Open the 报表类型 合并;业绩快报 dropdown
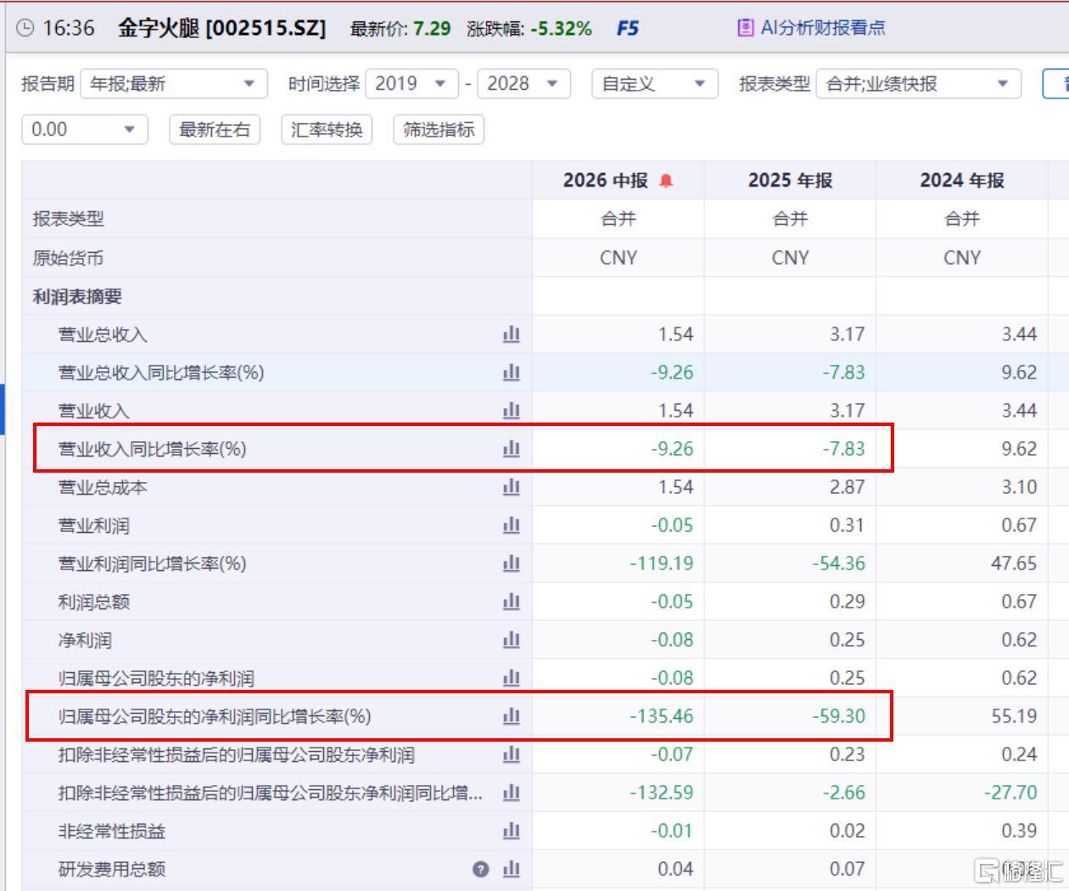 920,83
